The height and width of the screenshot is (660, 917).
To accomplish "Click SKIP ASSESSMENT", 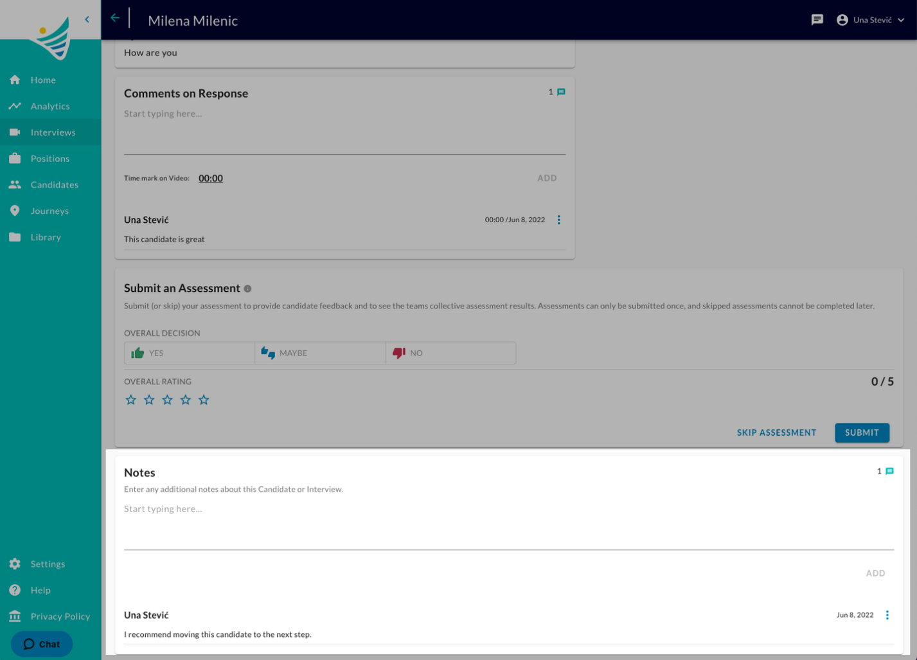I will 776,433.
